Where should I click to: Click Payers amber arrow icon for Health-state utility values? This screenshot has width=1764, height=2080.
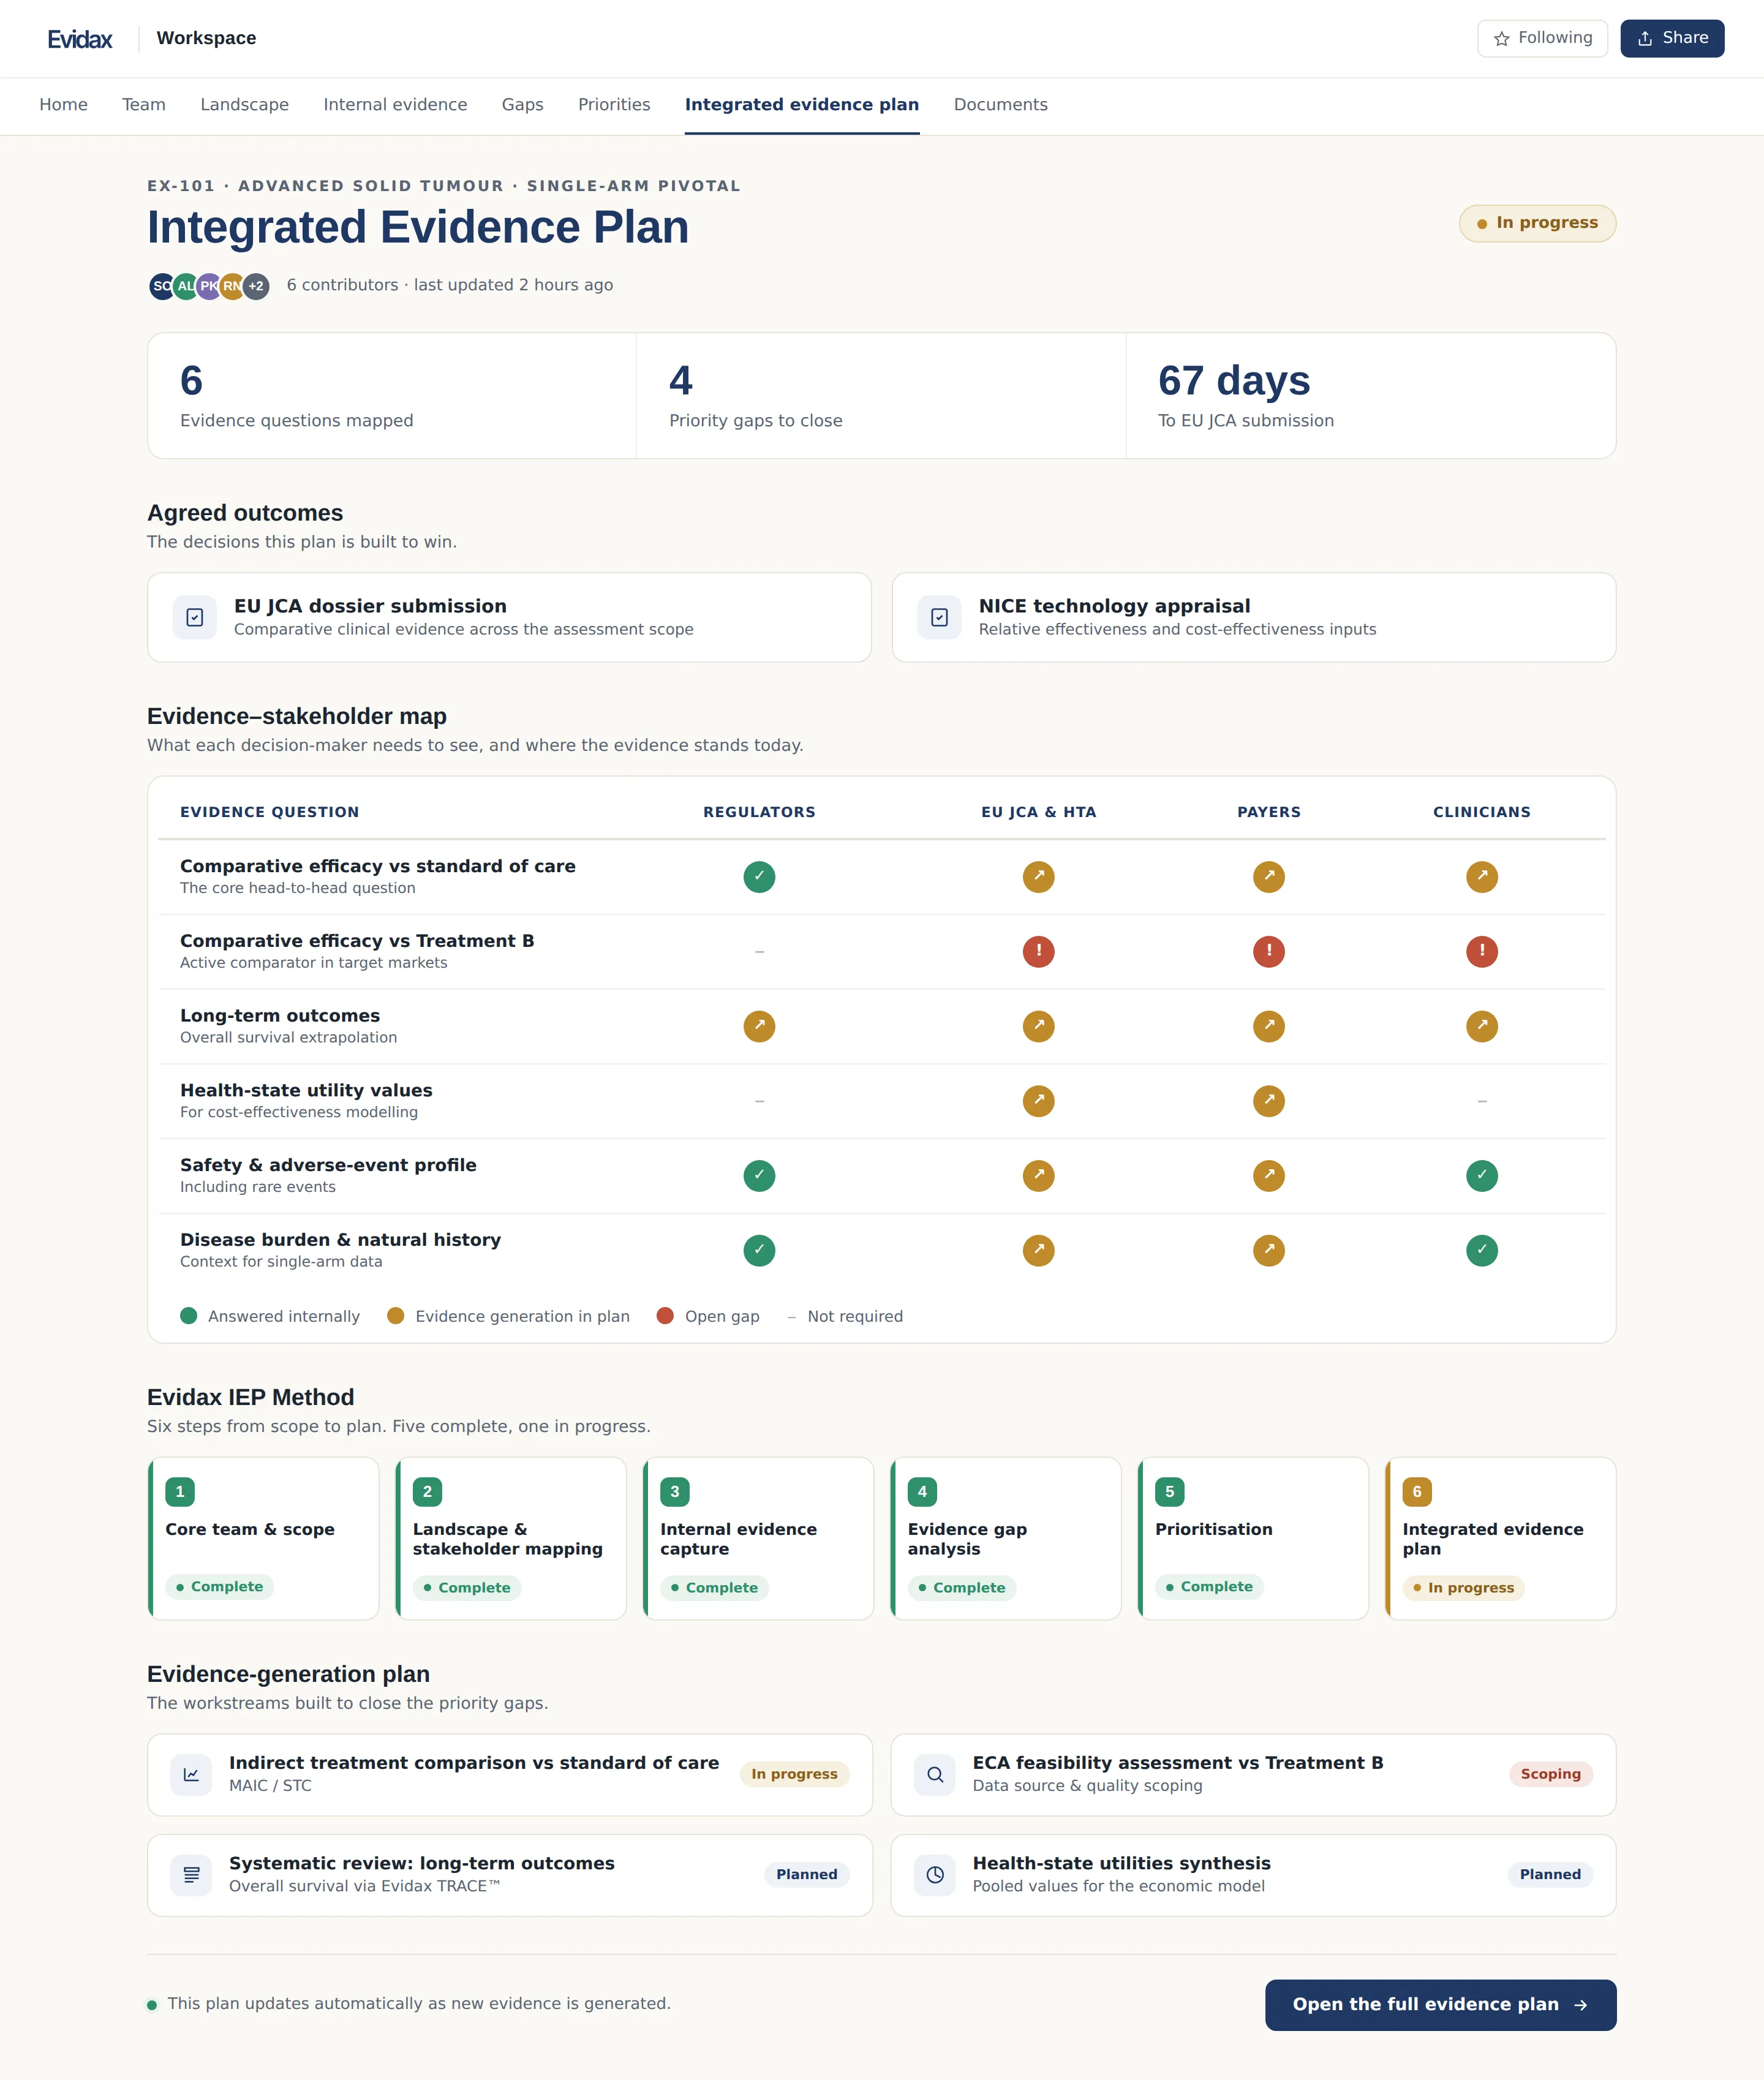click(x=1269, y=1101)
